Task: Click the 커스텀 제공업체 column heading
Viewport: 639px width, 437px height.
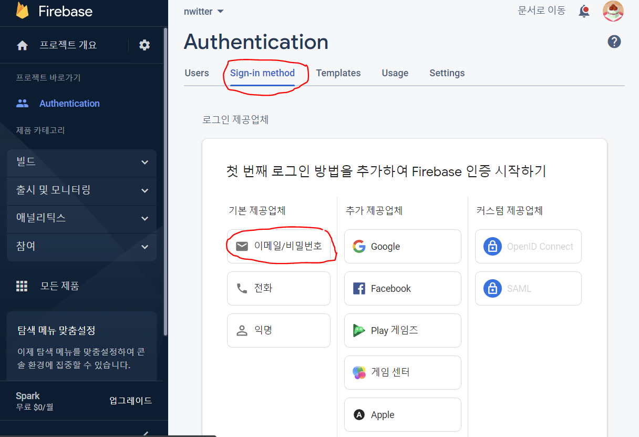Action: 509,211
